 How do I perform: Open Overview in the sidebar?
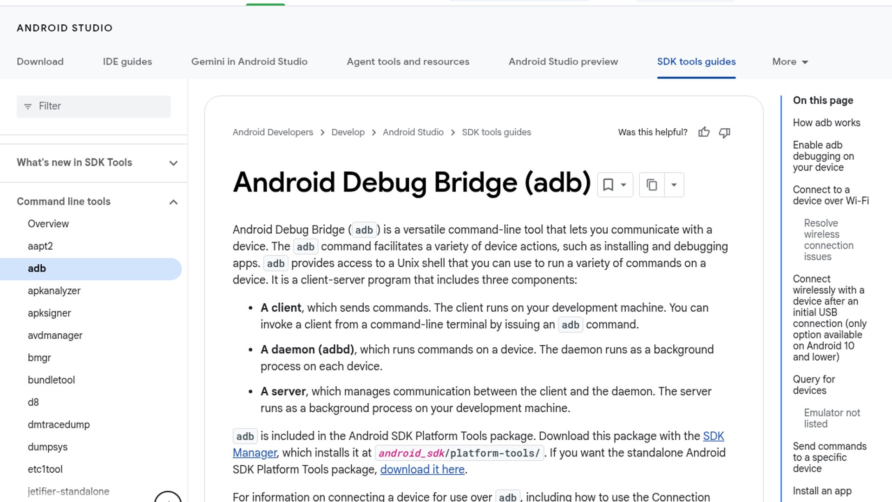pyautogui.click(x=48, y=224)
